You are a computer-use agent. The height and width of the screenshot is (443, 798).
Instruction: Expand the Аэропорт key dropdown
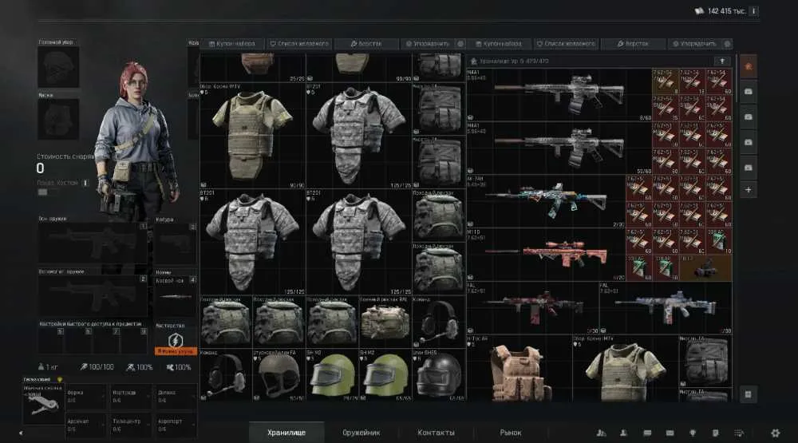click(176, 425)
